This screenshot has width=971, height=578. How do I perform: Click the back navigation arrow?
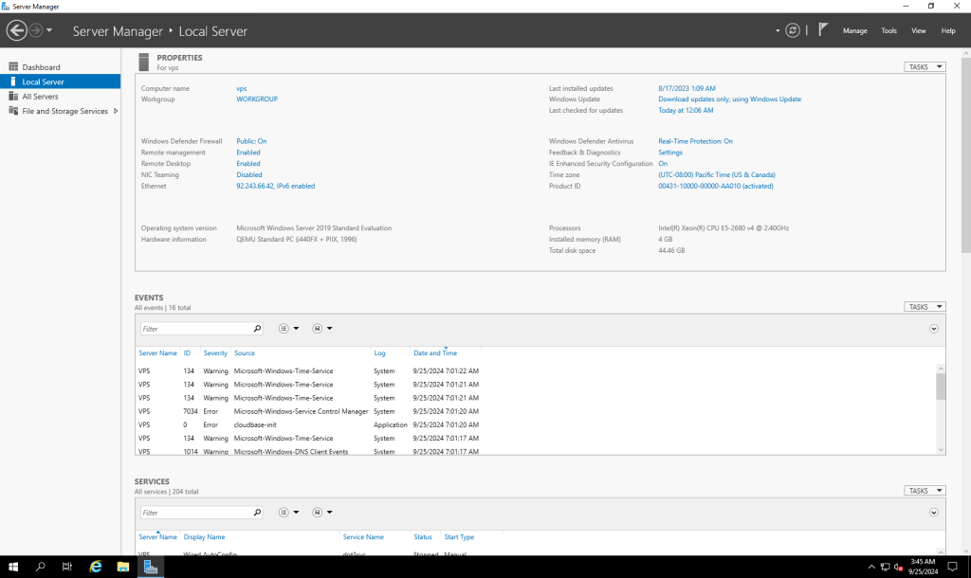[x=16, y=30]
